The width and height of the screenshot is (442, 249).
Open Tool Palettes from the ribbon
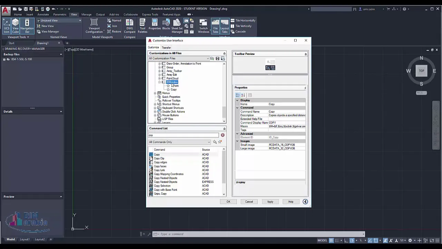143,26
